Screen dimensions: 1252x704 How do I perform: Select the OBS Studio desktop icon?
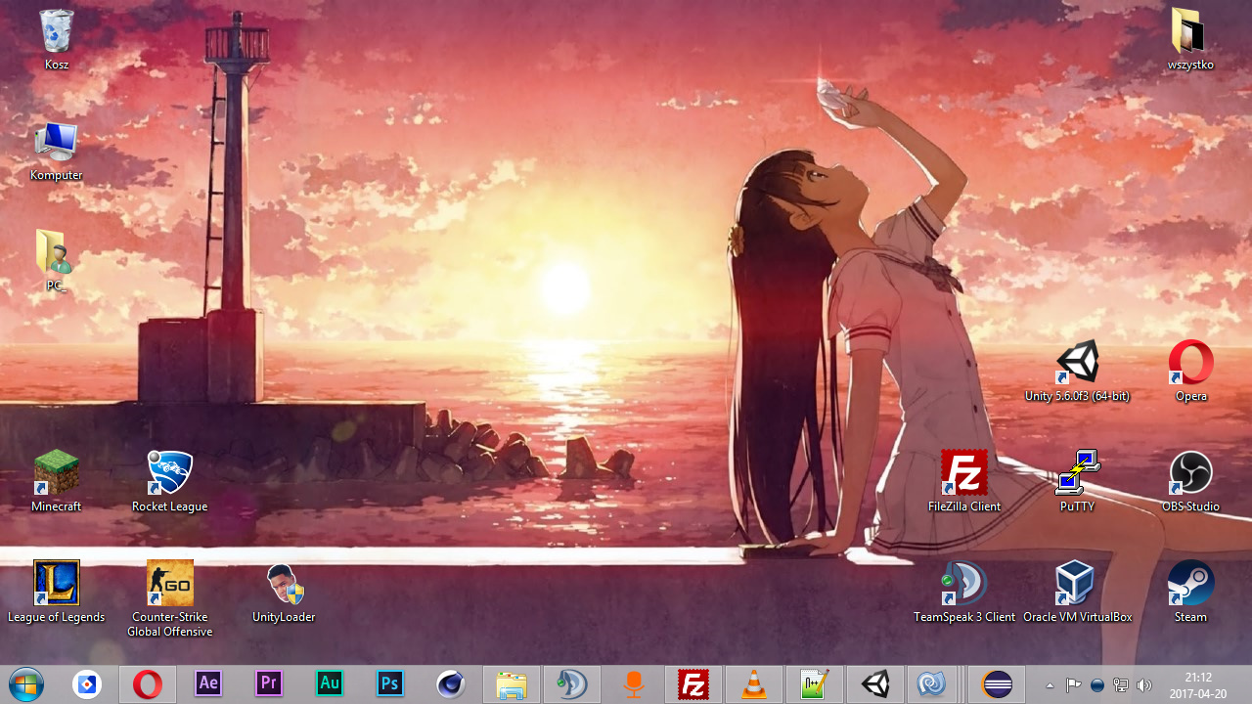click(1190, 474)
